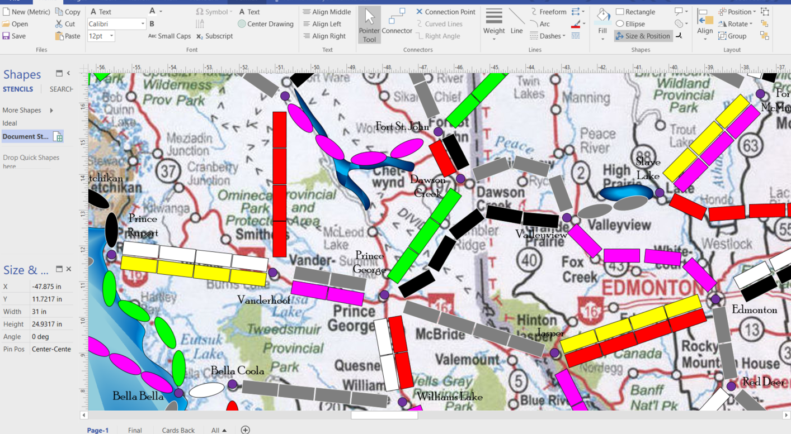Select the Pointer Tool

[x=369, y=23]
